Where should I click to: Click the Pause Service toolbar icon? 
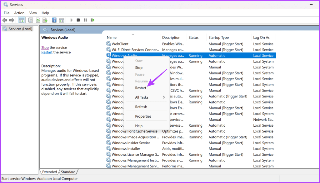[85, 20]
